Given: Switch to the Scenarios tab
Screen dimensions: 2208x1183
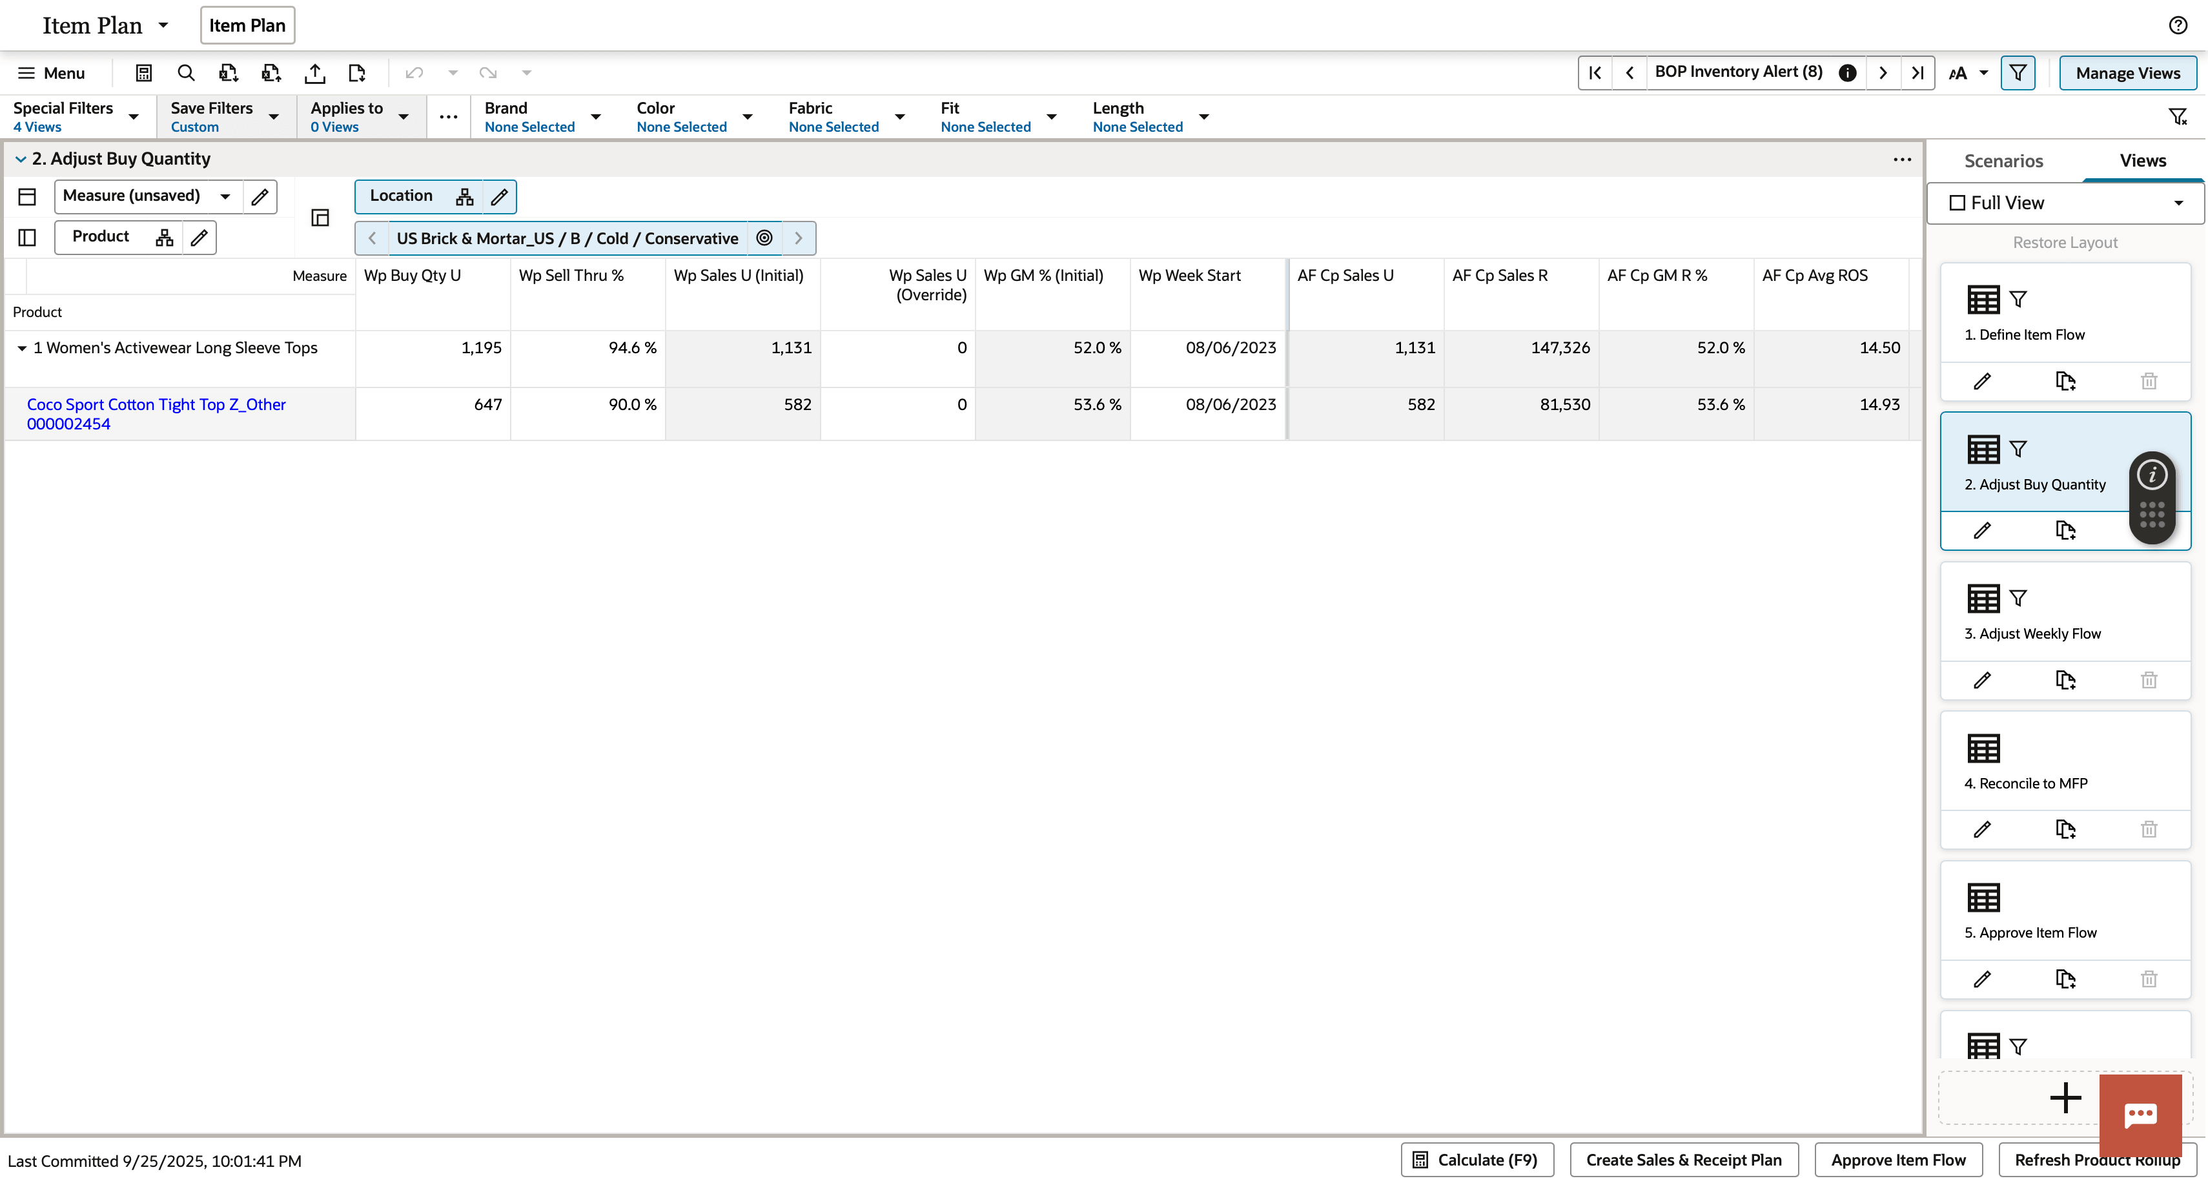Looking at the screenshot, I should pyautogui.click(x=2003, y=160).
